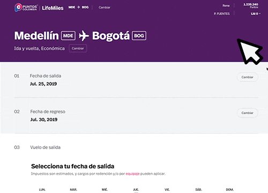Screen dimensions: 268x193
Task: Open the equipaje link
Action: pos(132,174)
